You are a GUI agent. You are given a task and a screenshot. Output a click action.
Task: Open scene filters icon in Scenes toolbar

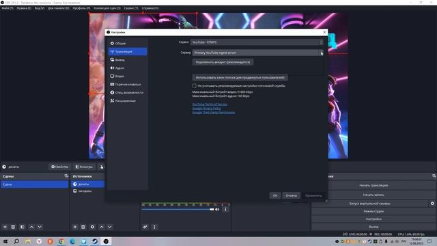coord(23,227)
